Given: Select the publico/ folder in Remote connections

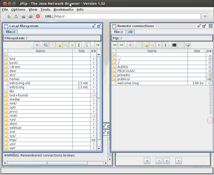Looking at the screenshot, I should 162,79.
